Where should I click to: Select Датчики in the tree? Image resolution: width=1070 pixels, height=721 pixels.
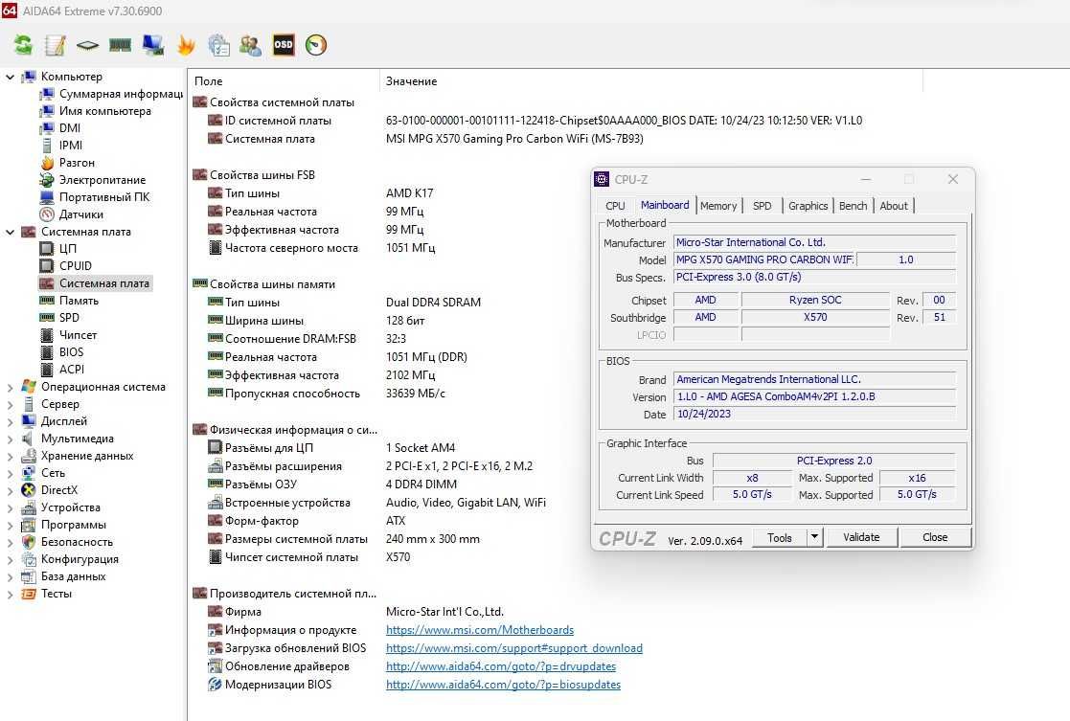coord(72,214)
